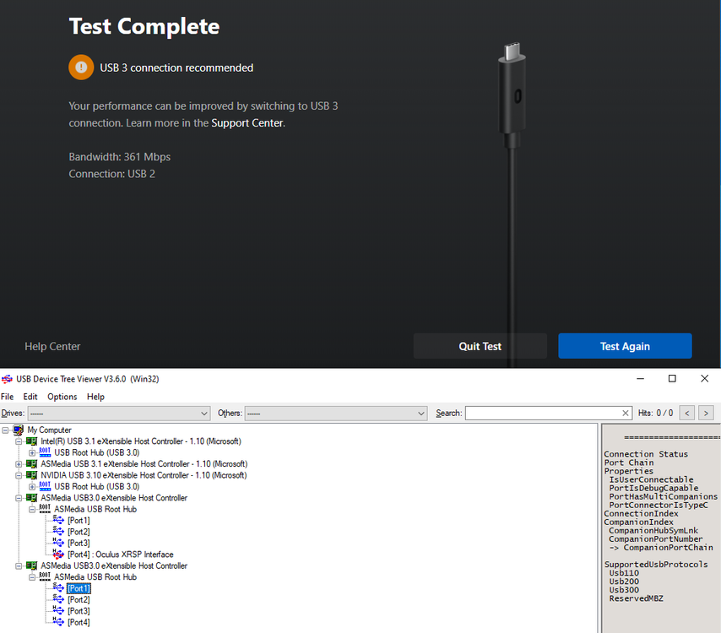Click the USB Device Tree Viewer title icon

click(7, 379)
